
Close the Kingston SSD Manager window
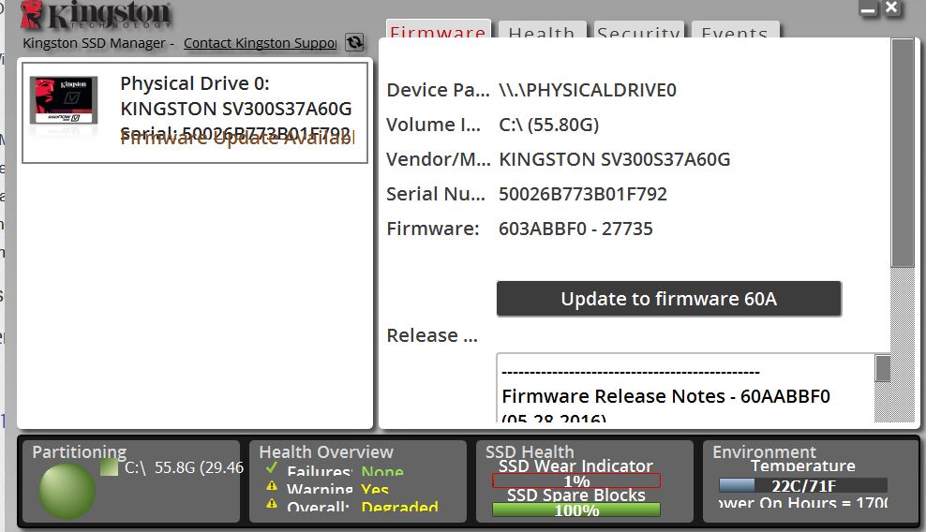(891, 7)
